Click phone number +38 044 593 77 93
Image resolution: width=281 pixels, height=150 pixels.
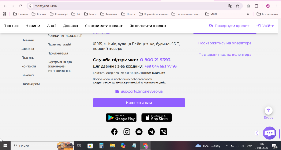coord(161,66)
